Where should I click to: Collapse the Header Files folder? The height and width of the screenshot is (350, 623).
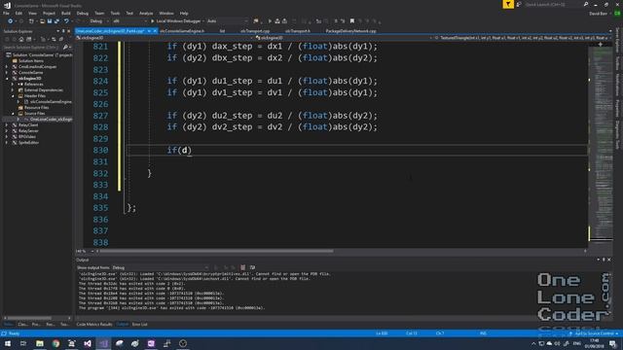(x=13, y=96)
